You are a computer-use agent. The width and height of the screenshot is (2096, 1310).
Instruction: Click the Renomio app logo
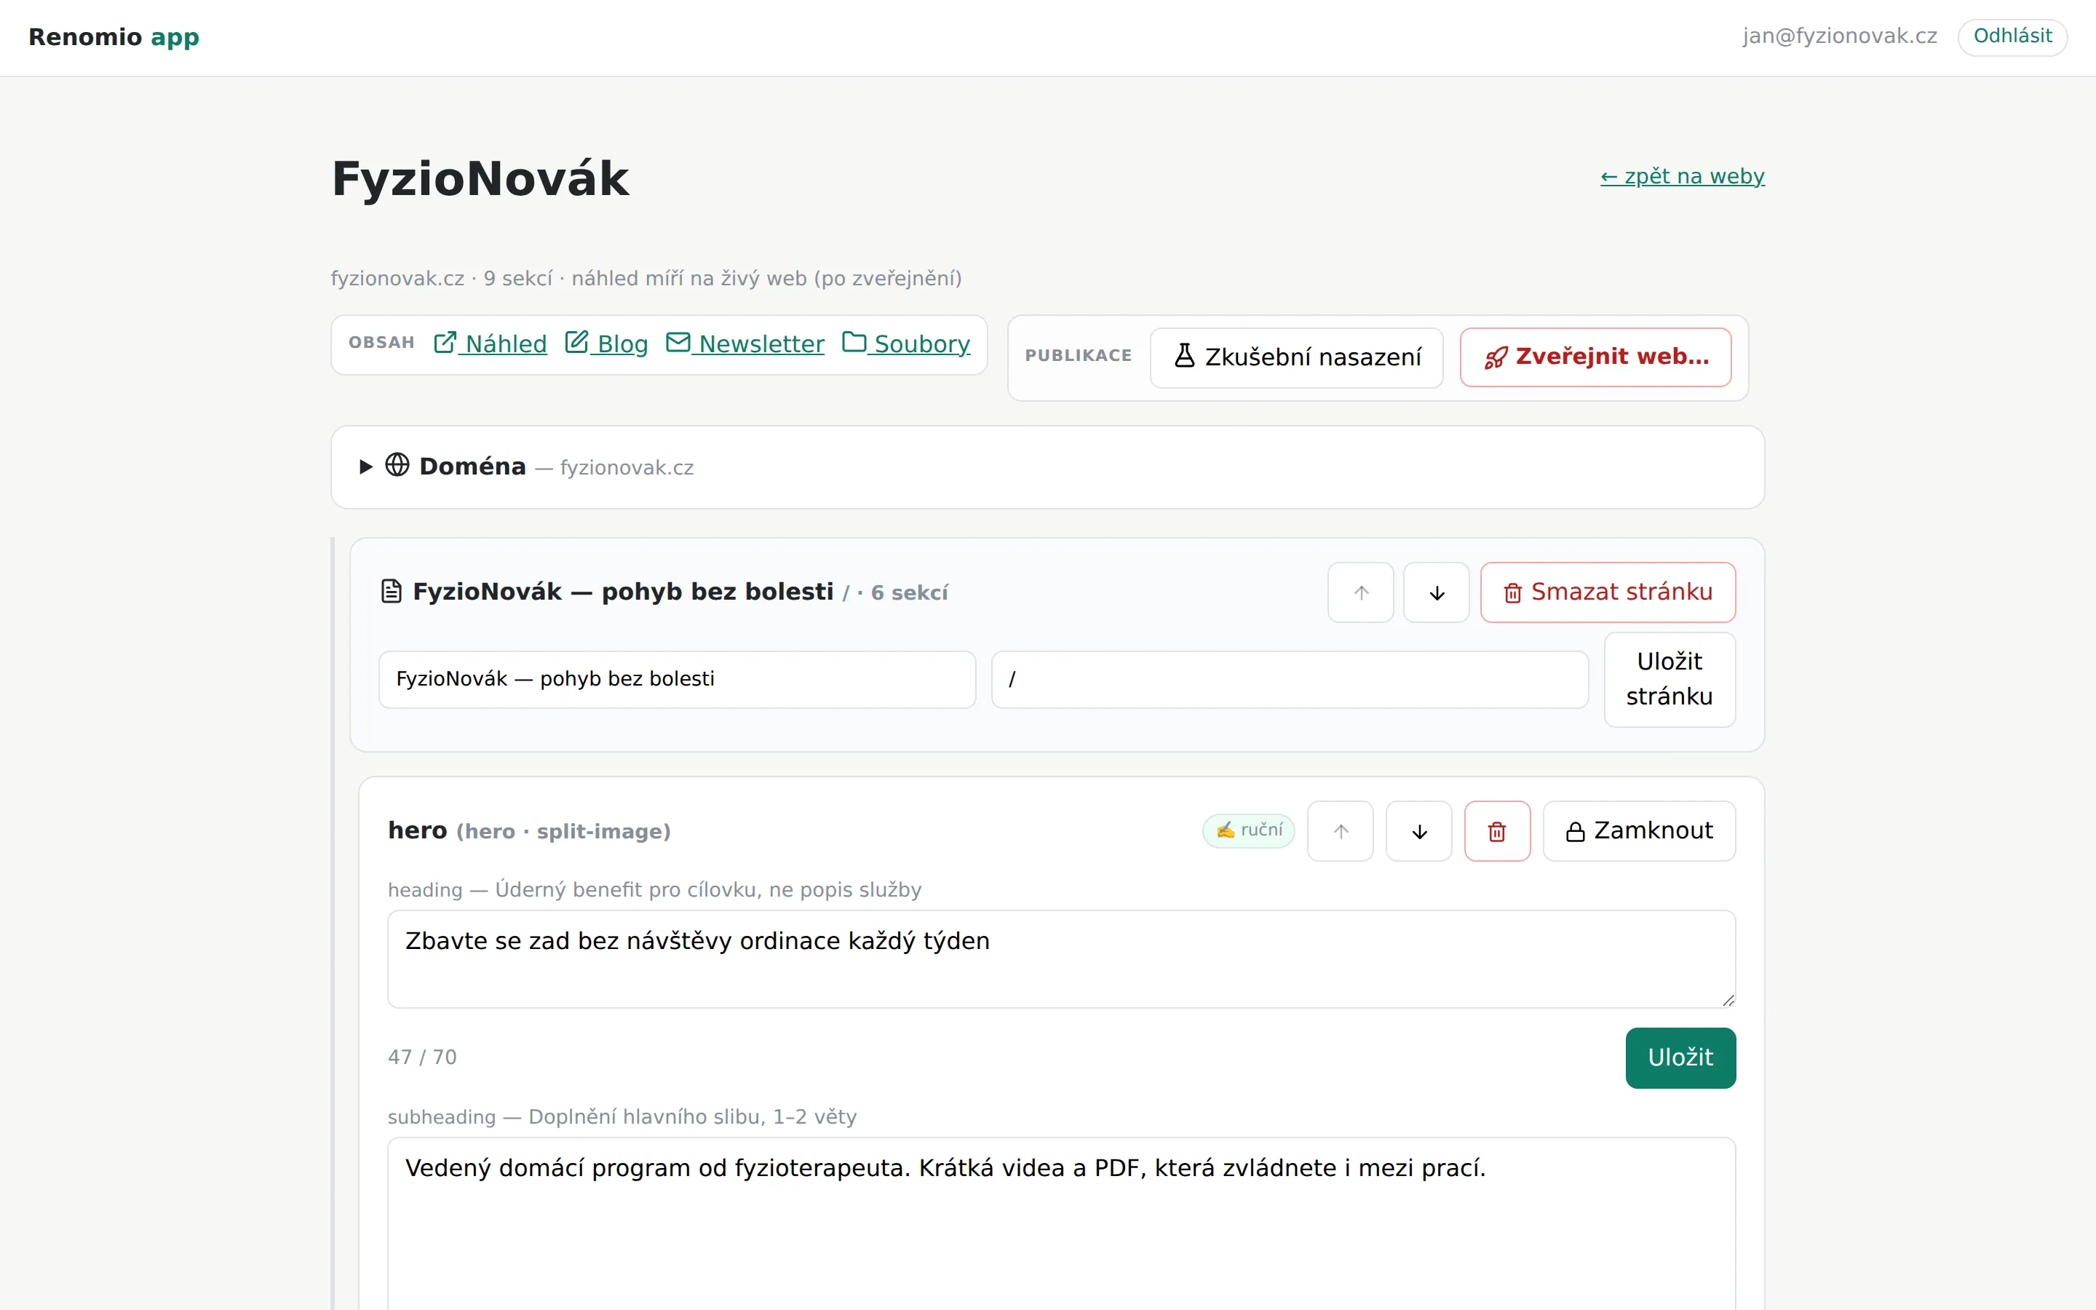click(x=114, y=37)
